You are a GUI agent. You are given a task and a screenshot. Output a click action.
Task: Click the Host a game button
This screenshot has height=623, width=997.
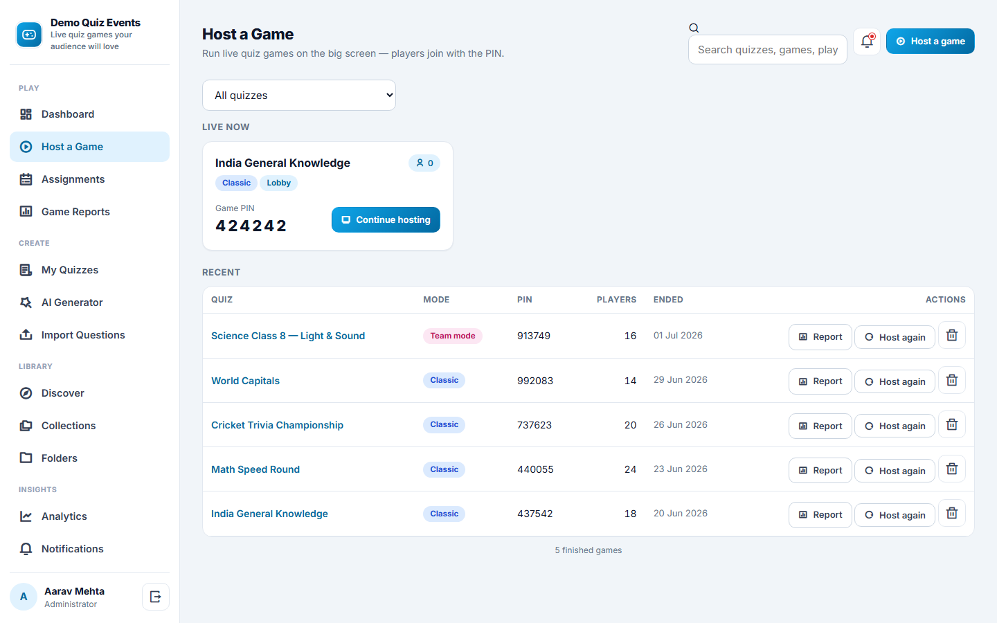[x=930, y=42]
